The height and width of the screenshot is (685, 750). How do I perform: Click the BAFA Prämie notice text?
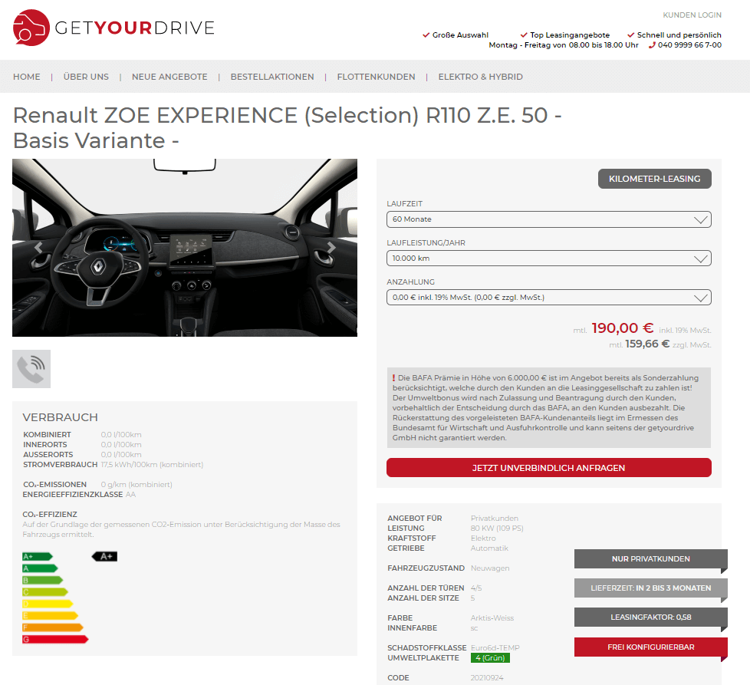pos(548,407)
